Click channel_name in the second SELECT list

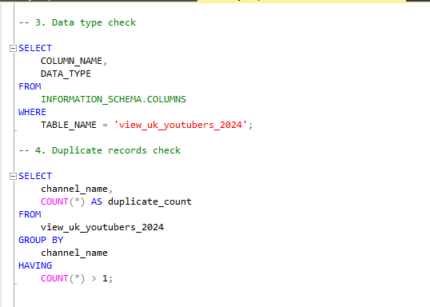tap(74, 189)
